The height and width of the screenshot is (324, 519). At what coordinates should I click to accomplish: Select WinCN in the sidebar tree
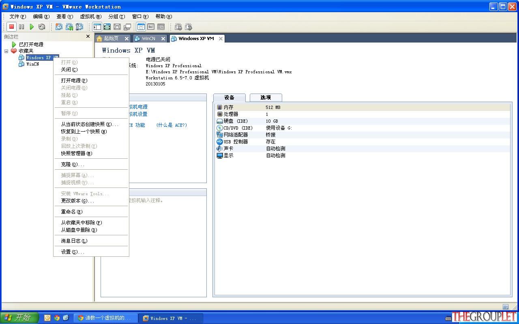(x=32, y=64)
